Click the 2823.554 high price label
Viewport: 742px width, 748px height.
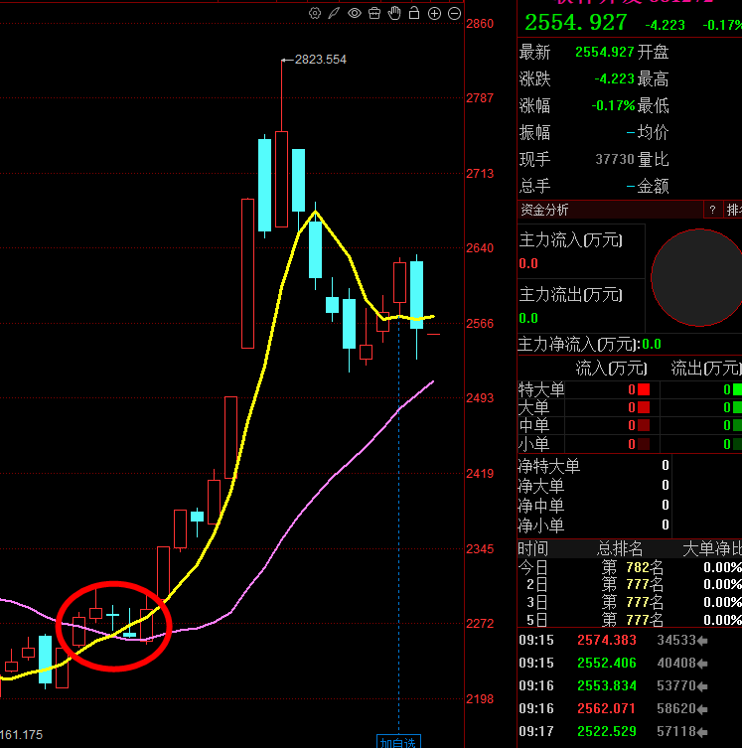click(320, 60)
